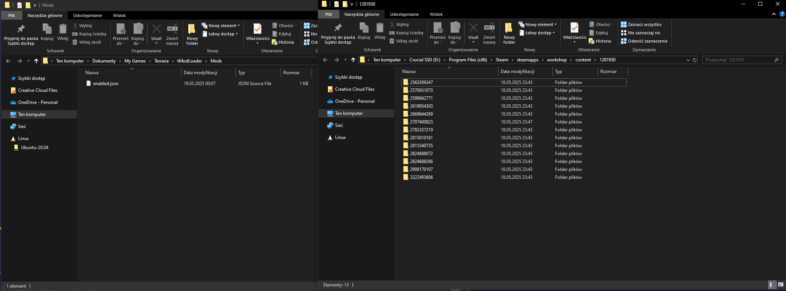Image resolution: width=786 pixels, height=291 pixels.
Task: Click Odwróć zaznaczenie in 1281930 window
Action: [x=644, y=41]
